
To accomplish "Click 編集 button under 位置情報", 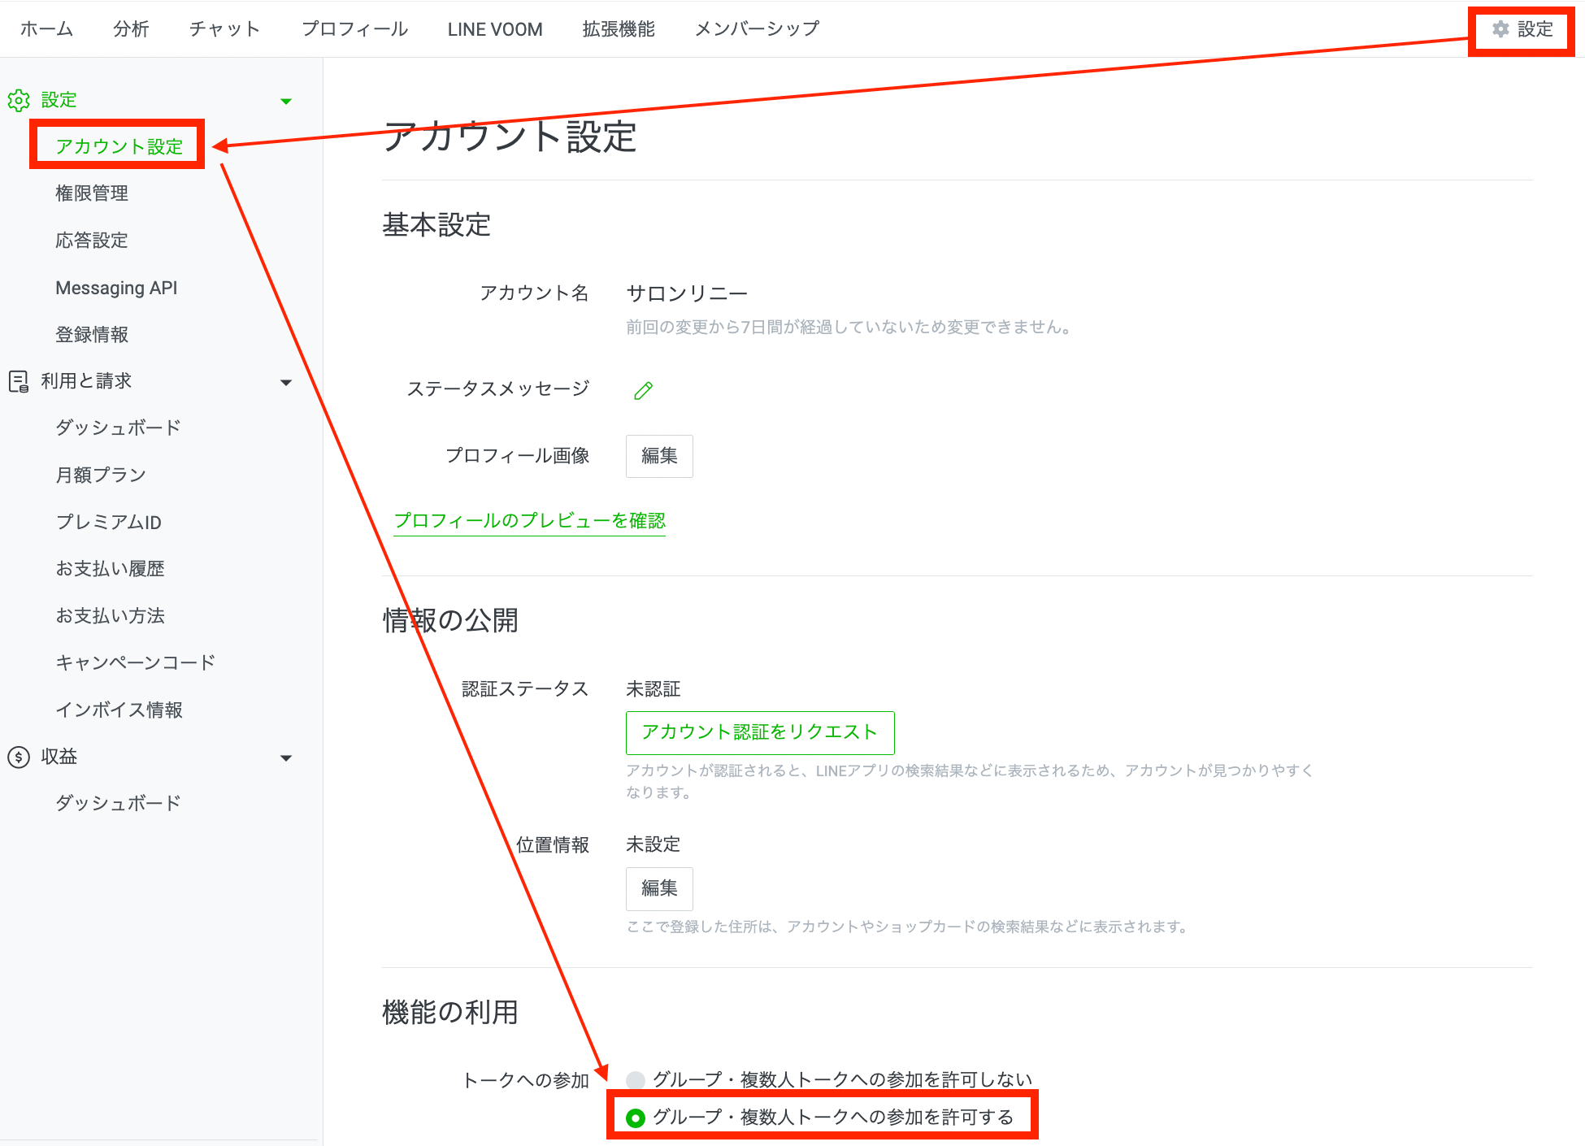I will (658, 888).
